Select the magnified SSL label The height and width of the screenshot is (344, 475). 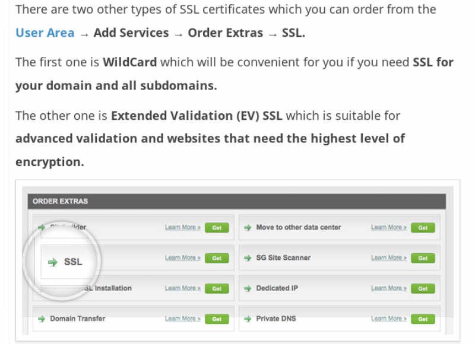(73, 262)
